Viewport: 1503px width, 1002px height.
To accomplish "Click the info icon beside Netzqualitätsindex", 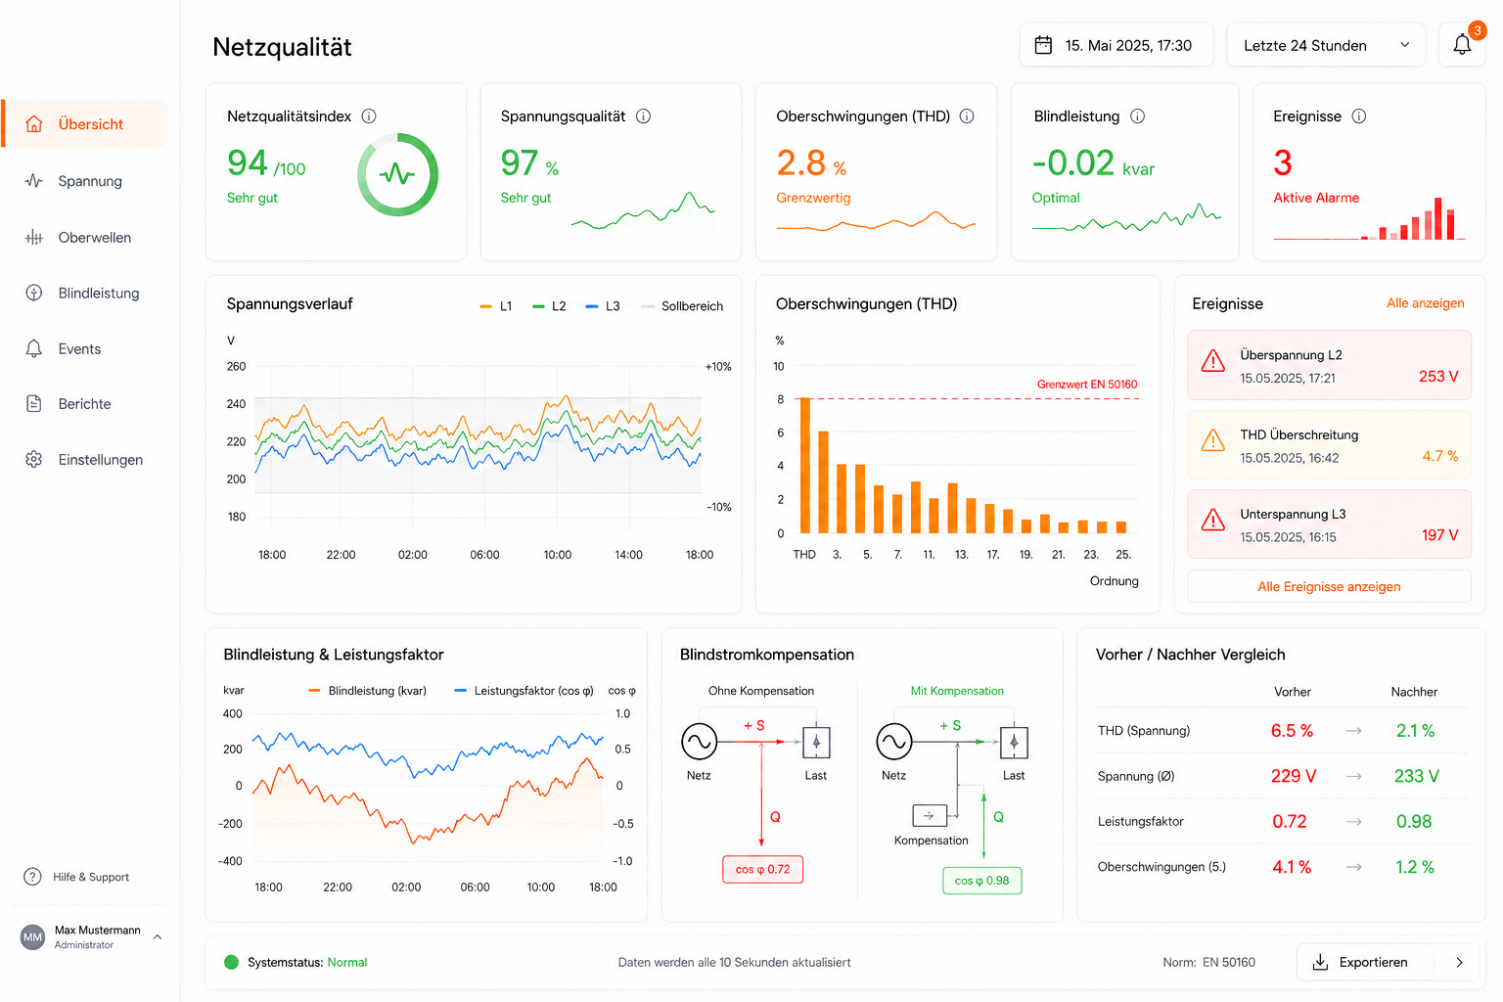I will tap(369, 116).
